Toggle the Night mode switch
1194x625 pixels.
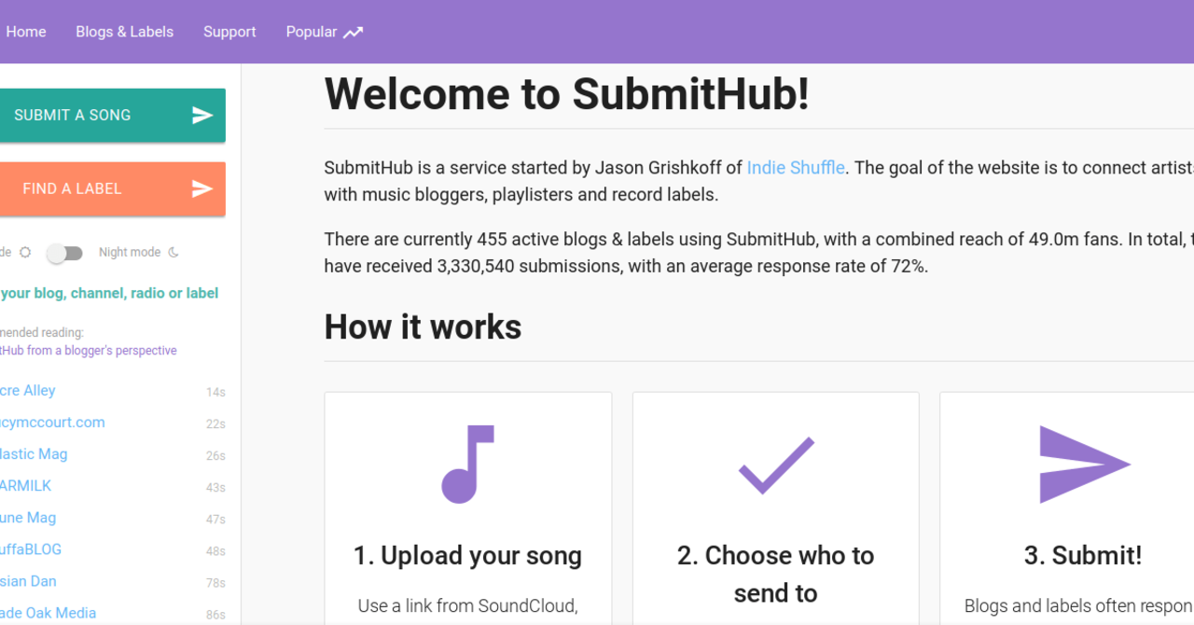(x=65, y=253)
